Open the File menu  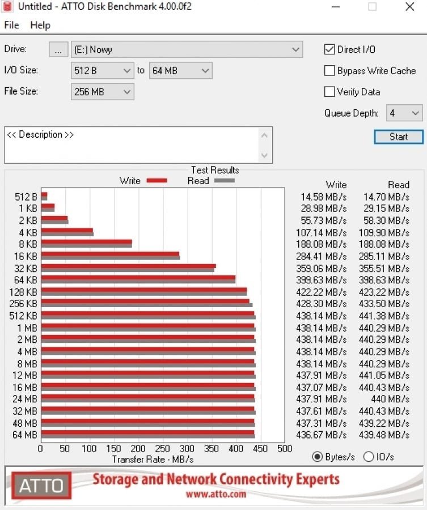point(11,25)
